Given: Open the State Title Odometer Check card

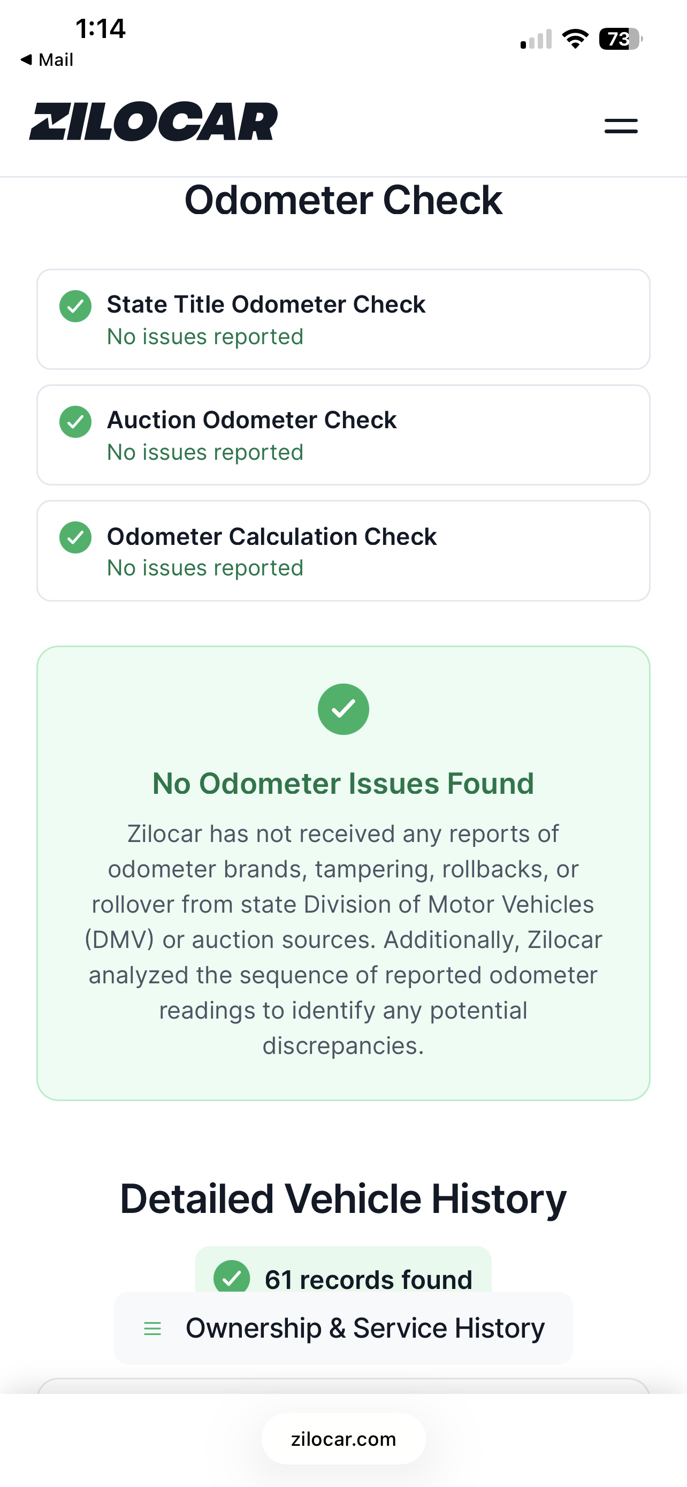Looking at the screenshot, I should 343,319.
